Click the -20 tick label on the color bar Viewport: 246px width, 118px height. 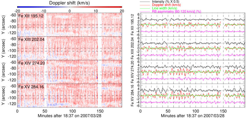pos(17,11)
